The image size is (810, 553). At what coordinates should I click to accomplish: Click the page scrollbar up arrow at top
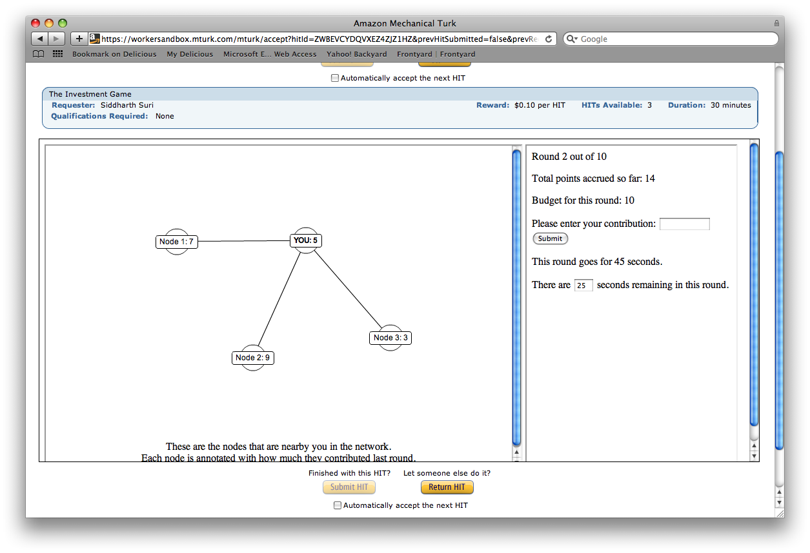point(779,492)
